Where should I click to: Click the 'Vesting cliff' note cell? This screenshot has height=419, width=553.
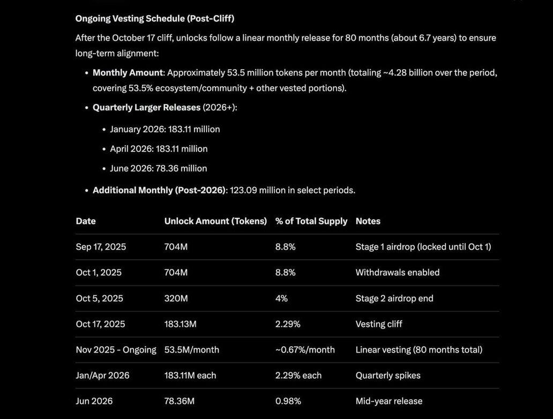point(379,324)
